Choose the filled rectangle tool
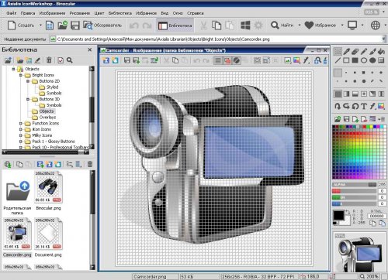Viewport: 388px width, 280px height. pos(355,60)
